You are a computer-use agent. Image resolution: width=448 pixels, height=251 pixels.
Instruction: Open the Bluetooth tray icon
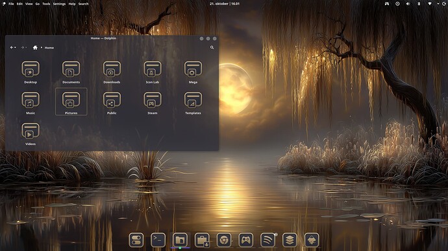pos(419,4)
